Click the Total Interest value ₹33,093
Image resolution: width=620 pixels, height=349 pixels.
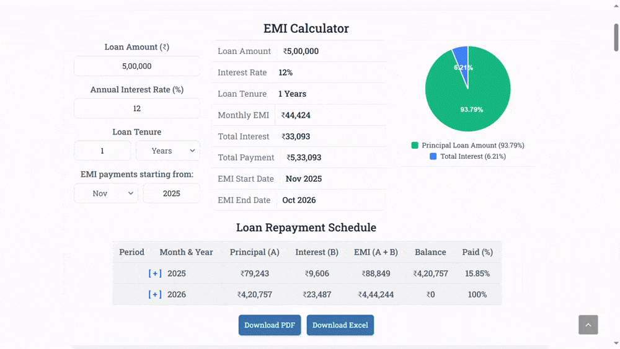tap(296, 136)
